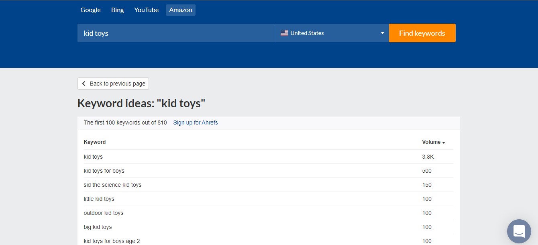Go back to previous page
Image resolution: width=538 pixels, height=245 pixels.
click(x=113, y=84)
